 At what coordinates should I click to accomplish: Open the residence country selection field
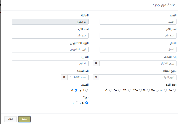138,63
